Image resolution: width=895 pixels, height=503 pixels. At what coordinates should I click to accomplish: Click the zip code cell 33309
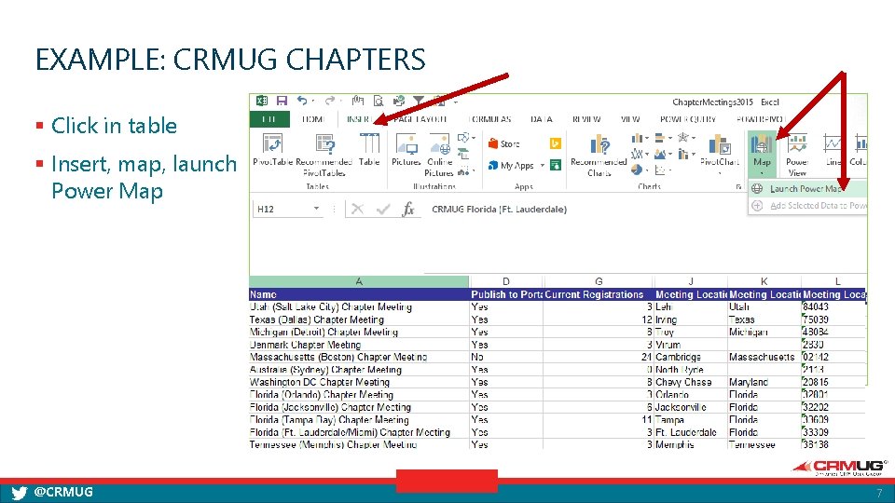point(833,433)
